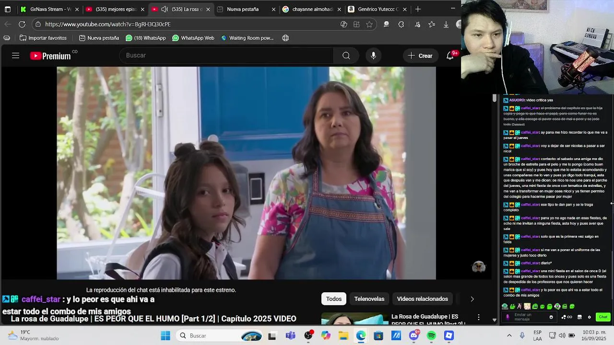Refresh the page in the browser
This screenshot has height=345, width=614.
pyautogui.click(x=22, y=24)
